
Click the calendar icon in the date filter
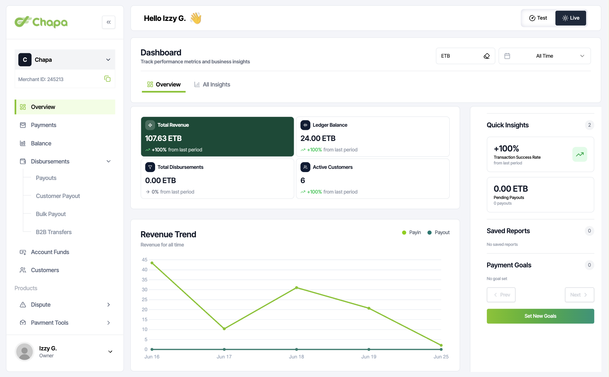coord(507,56)
